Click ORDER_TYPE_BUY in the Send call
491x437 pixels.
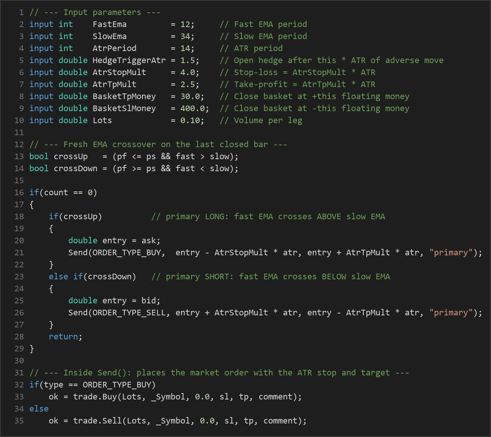click(x=127, y=253)
